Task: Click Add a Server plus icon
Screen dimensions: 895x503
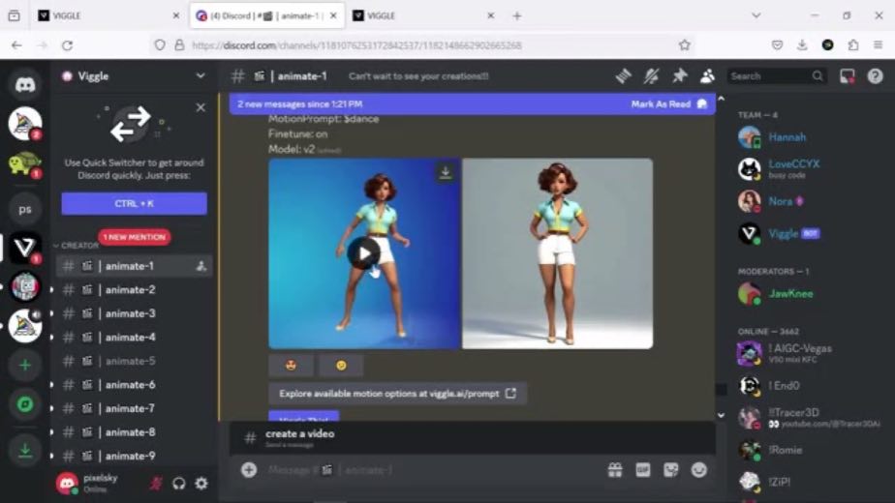Action: (x=24, y=365)
